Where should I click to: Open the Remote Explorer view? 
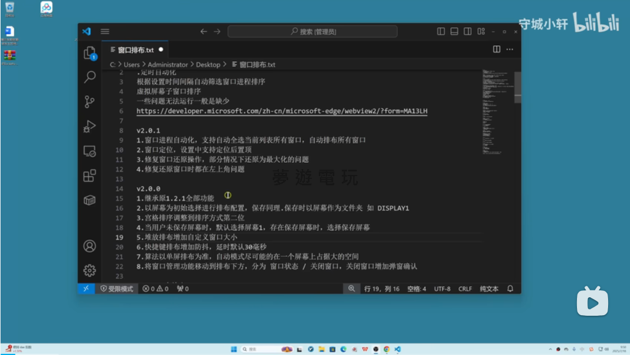coord(89,151)
